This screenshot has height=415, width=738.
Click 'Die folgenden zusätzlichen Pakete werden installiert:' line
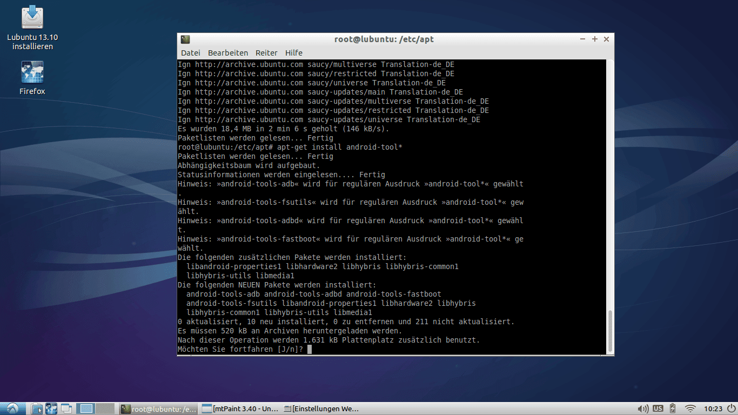292,257
